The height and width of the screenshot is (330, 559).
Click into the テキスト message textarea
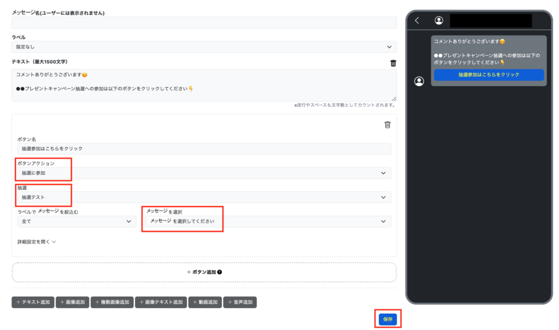204,85
